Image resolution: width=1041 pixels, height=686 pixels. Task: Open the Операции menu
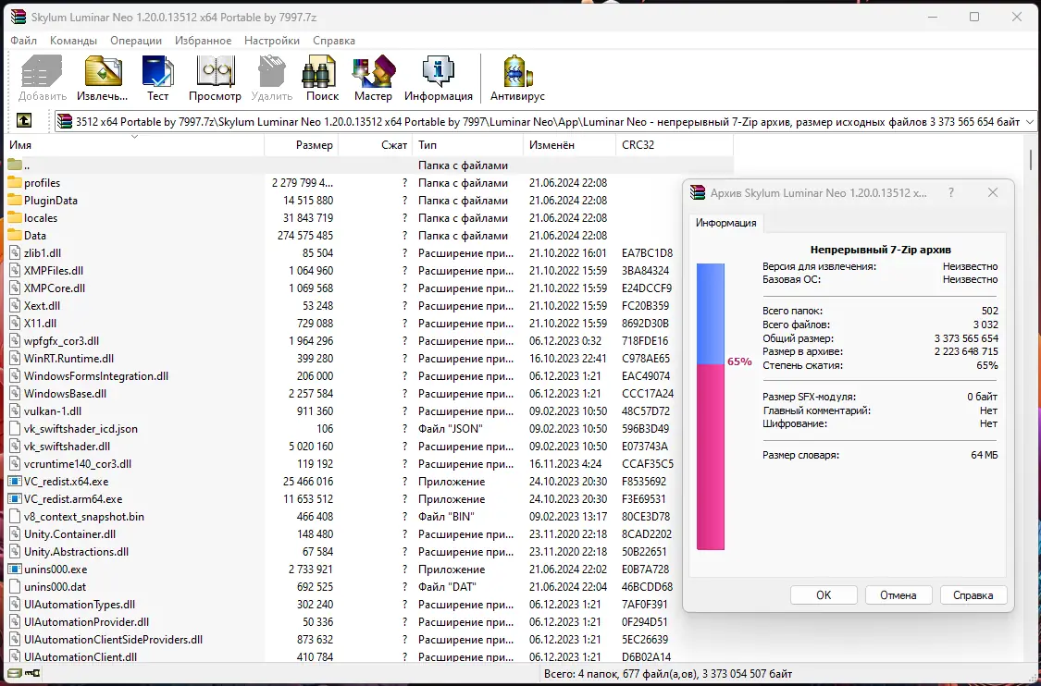click(x=136, y=41)
